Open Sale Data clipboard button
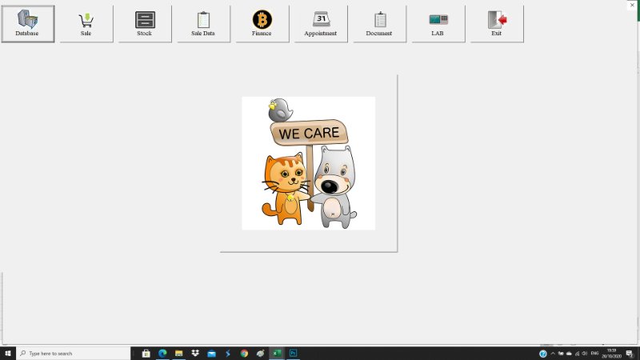 [203, 24]
